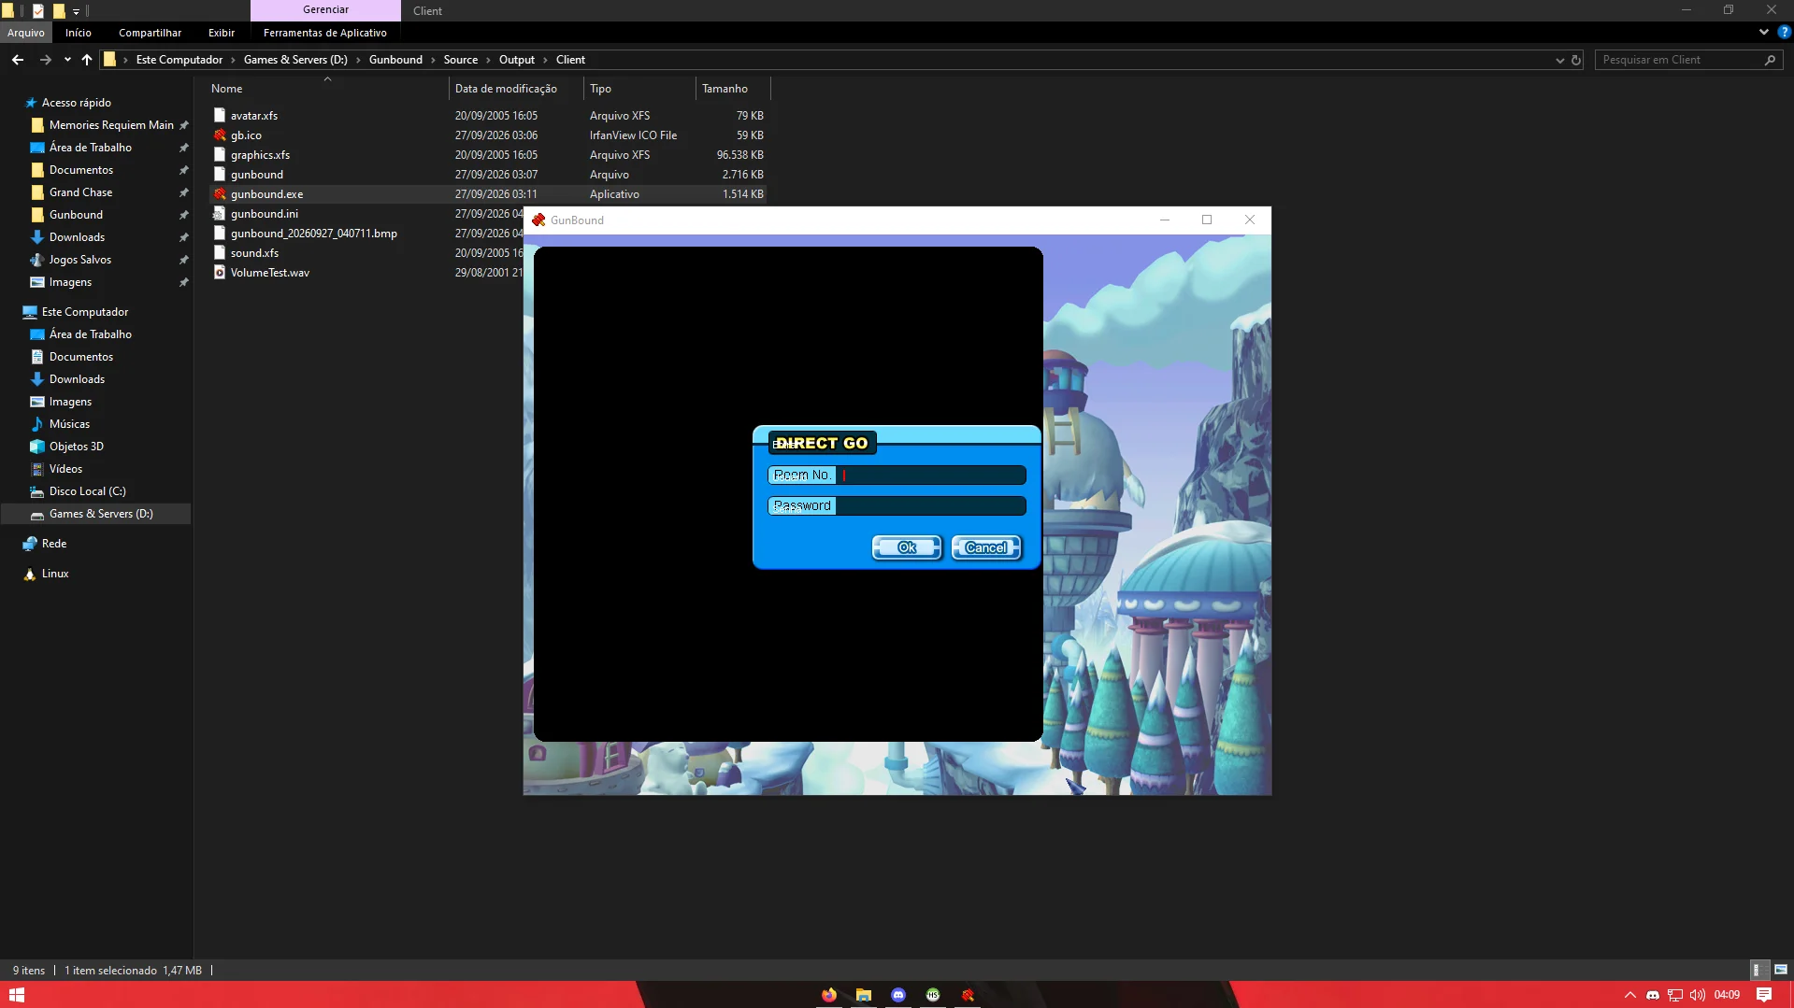Go forward with the forward arrow
The image size is (1794, 1008).
pyautogui.click(x=45, y=60)
